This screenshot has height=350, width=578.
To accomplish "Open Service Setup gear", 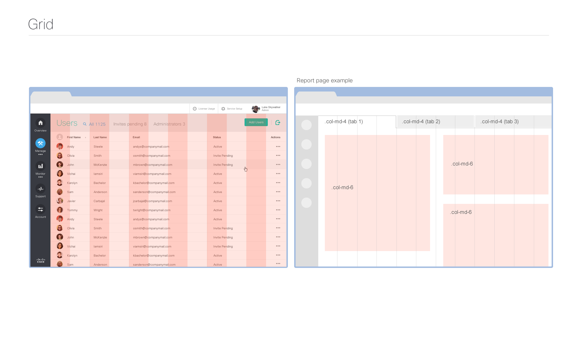I will [x=223, y=109].
